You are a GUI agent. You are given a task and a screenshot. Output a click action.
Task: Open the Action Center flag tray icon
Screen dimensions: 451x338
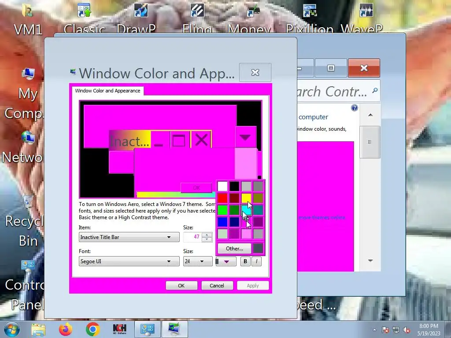pyautogui.click(x=385, y=330)
